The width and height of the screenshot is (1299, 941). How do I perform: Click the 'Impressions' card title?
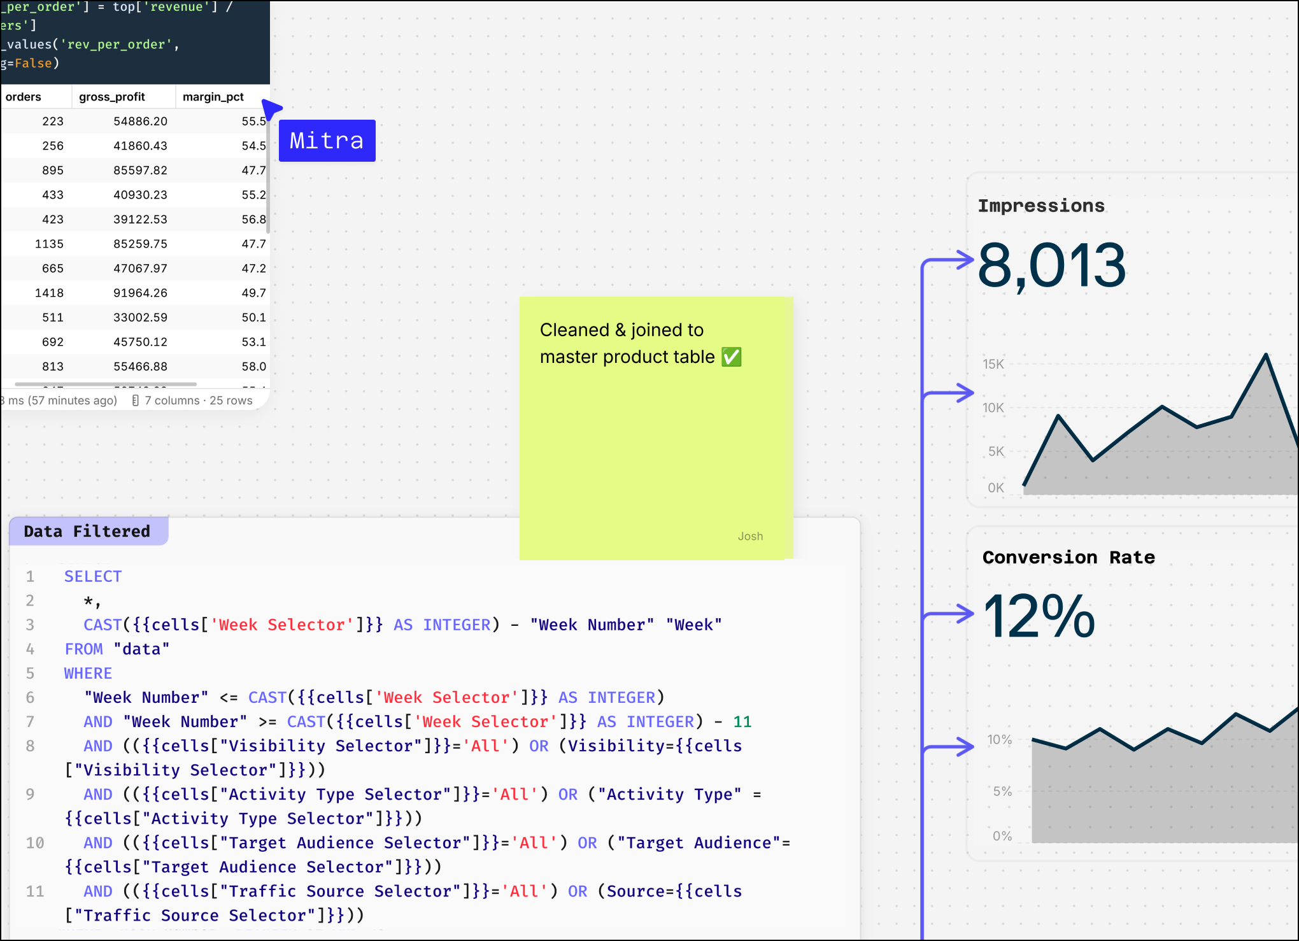point(1041,206)
